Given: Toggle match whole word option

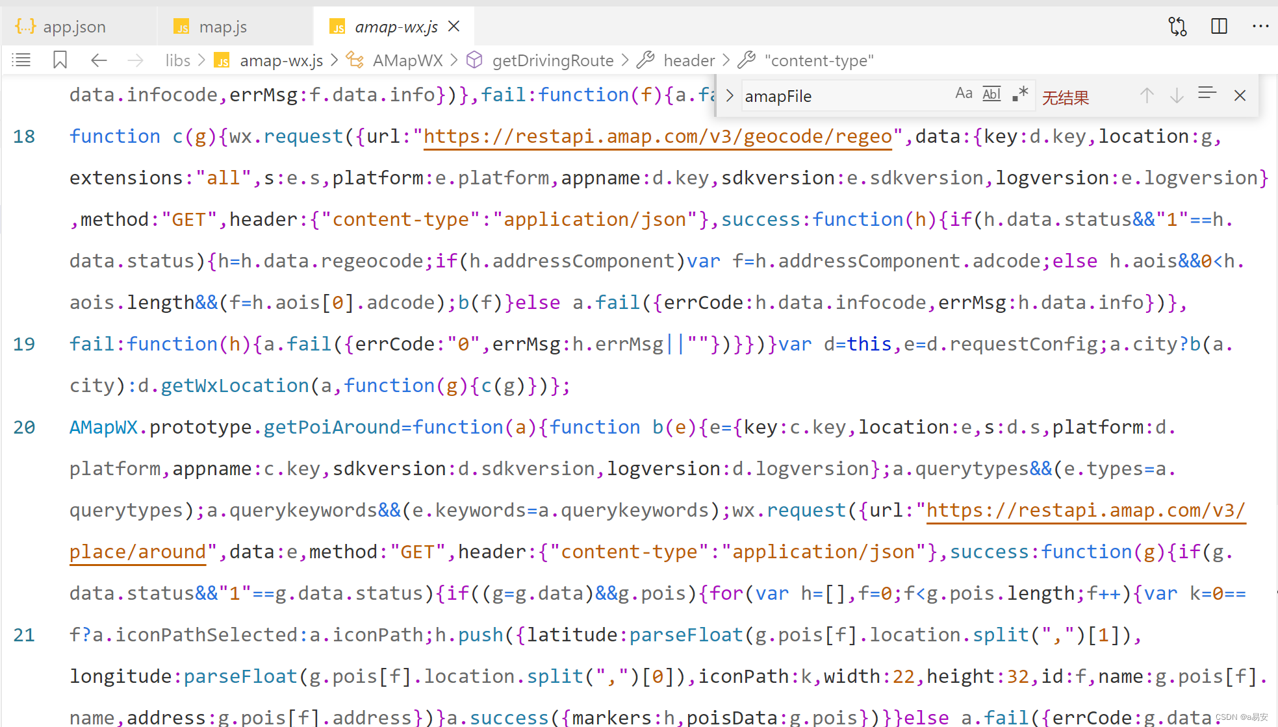Looking at the screenshot, I should 991,93.
